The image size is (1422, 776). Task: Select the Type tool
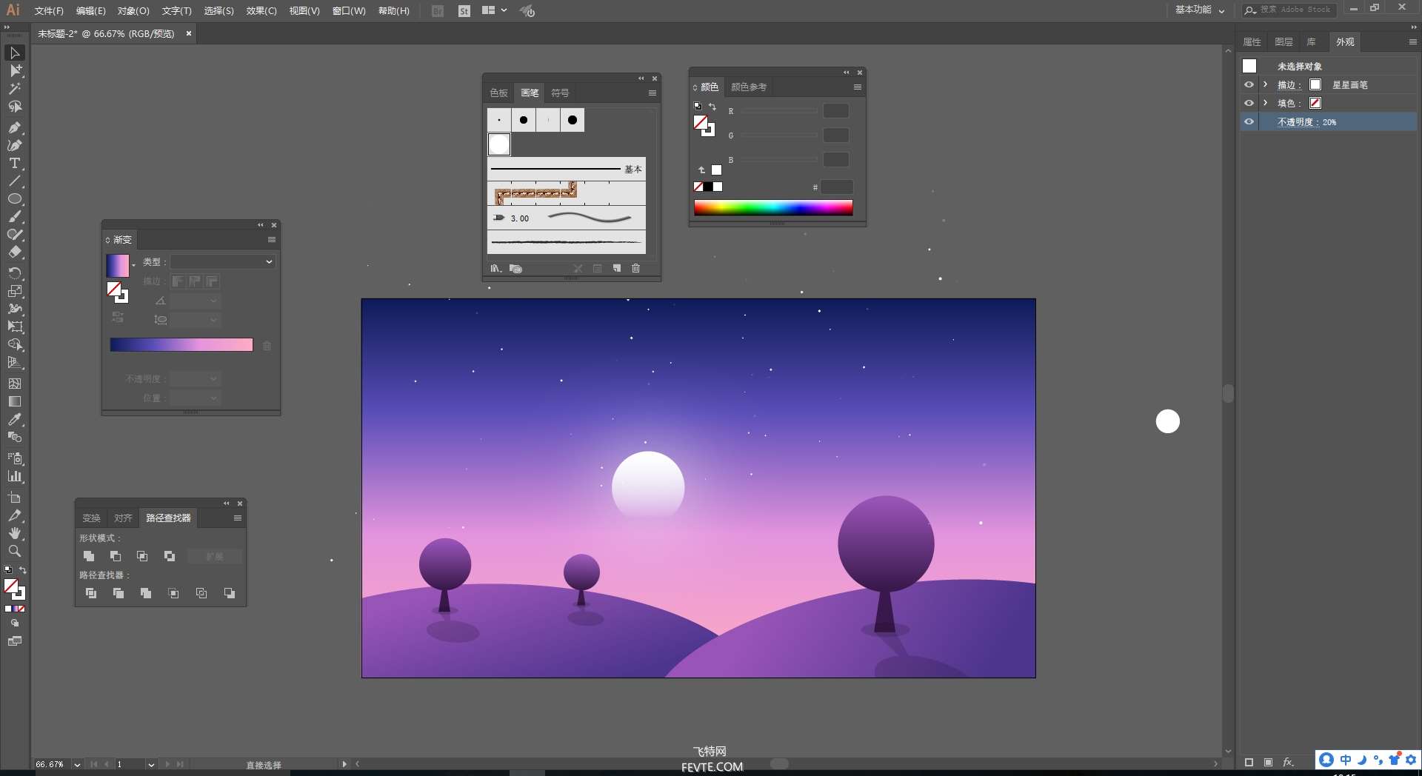(x=14, y=163)
